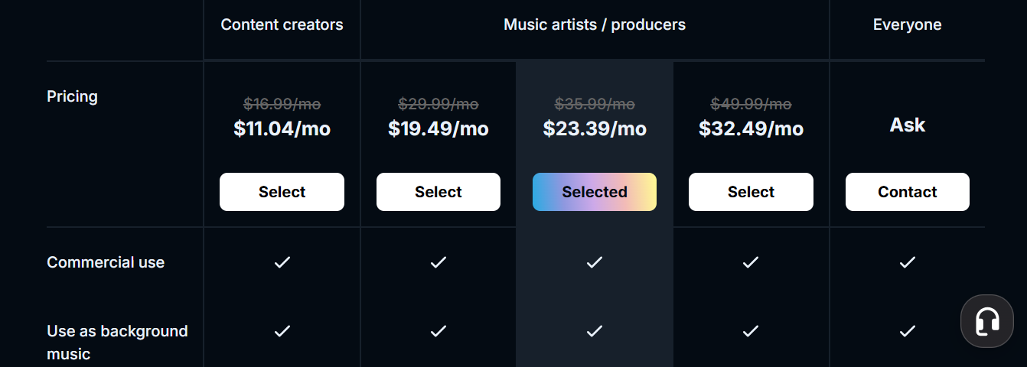The width and height of the screenshot is (1027, 367).
Task: Click background music checkmark under $19.49/mo plan
Action: tap(439, 331)
